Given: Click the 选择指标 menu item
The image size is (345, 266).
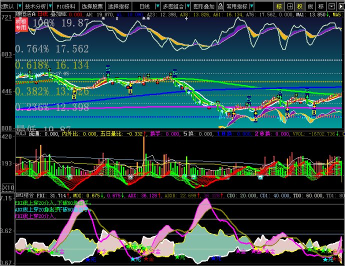Looking at the screenshot, I should [118, 6].
